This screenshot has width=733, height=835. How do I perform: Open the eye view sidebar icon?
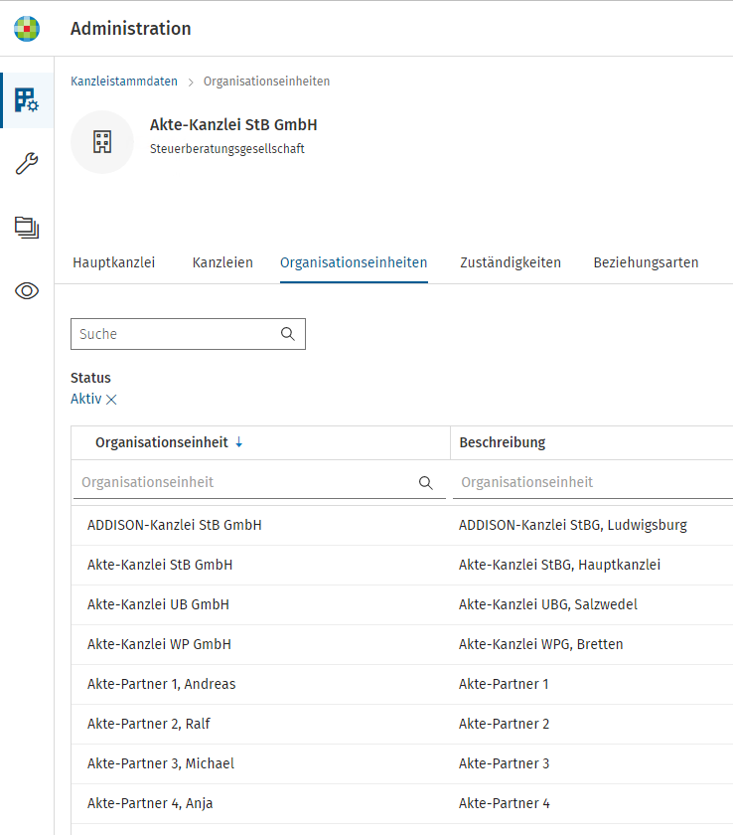pos(27,290)
